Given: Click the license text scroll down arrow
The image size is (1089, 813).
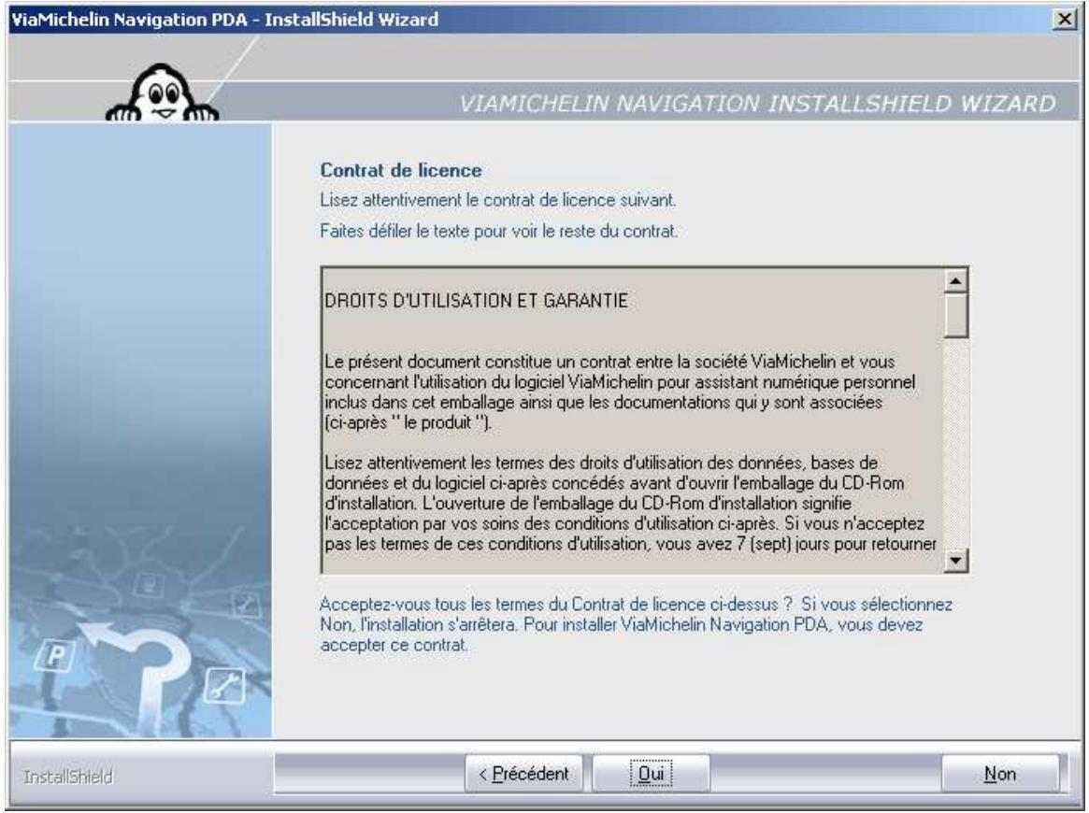Looking at the screenshot, I should (955, 560).
